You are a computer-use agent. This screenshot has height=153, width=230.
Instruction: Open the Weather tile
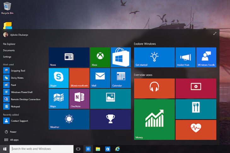pos(69,119)
